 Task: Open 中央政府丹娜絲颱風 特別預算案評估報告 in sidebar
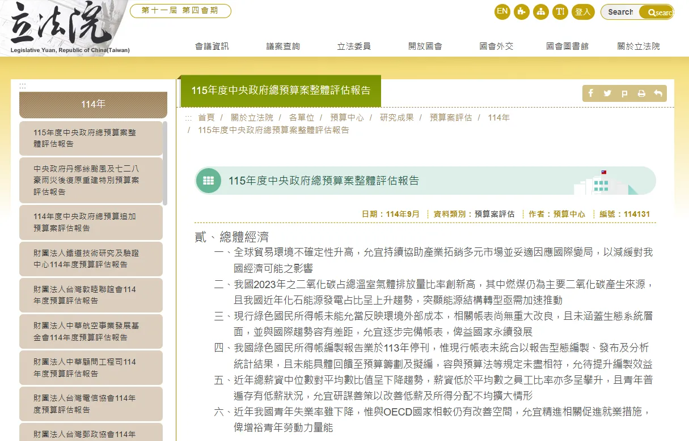click(x=91, y=180)
